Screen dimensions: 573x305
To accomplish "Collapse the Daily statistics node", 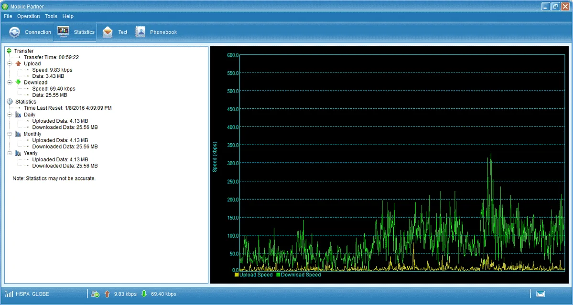I will (x=10, y=115).
